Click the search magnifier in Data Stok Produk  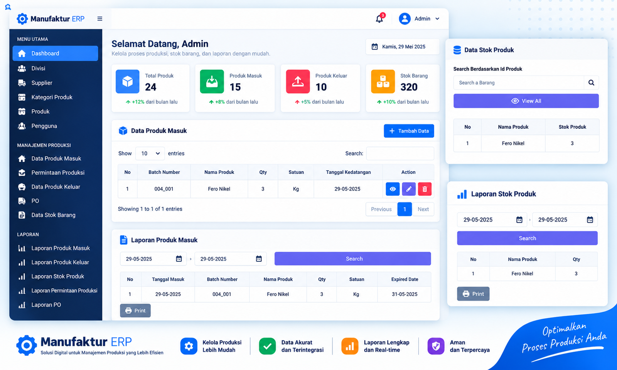pyautogui.click(x=591, y=82)
